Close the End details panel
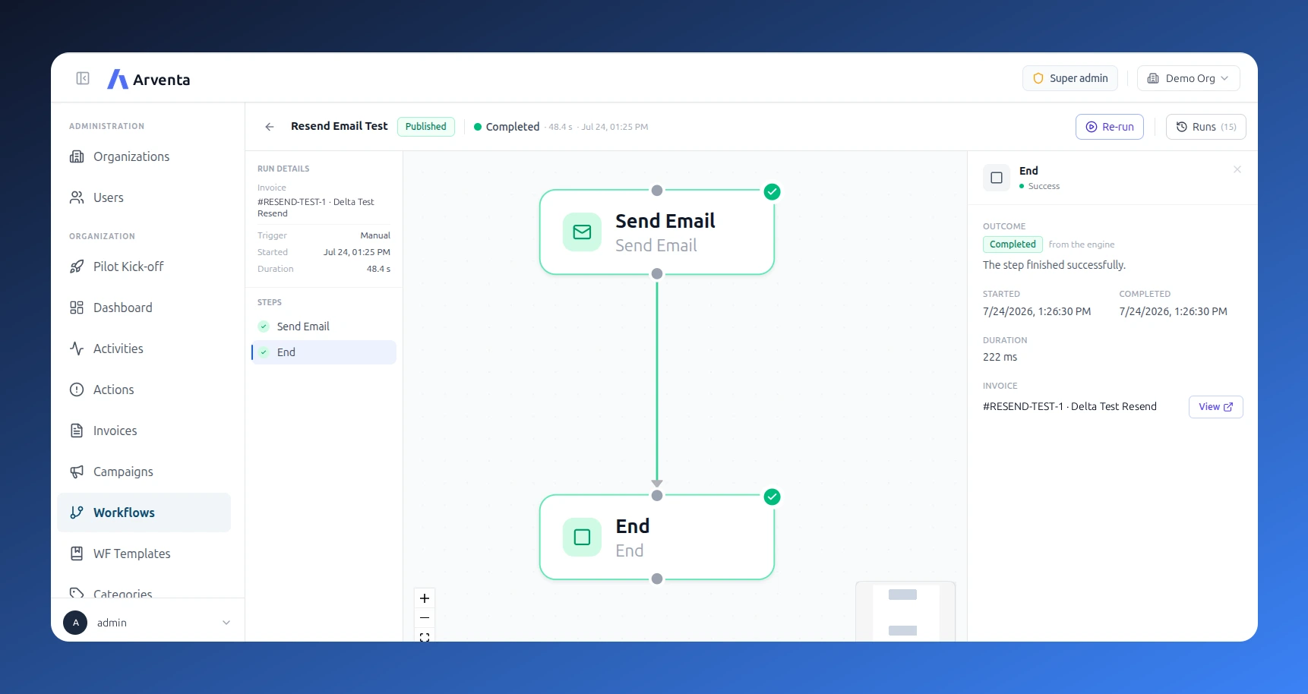Image resolution: width=1308 pixels, height=694 pixels. pyautogui.click(x=1237, y=169)
